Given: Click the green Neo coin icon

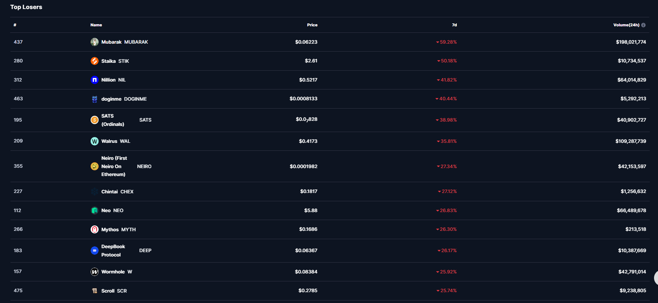Looking at the screenshot, I should (x=95, y=211).
